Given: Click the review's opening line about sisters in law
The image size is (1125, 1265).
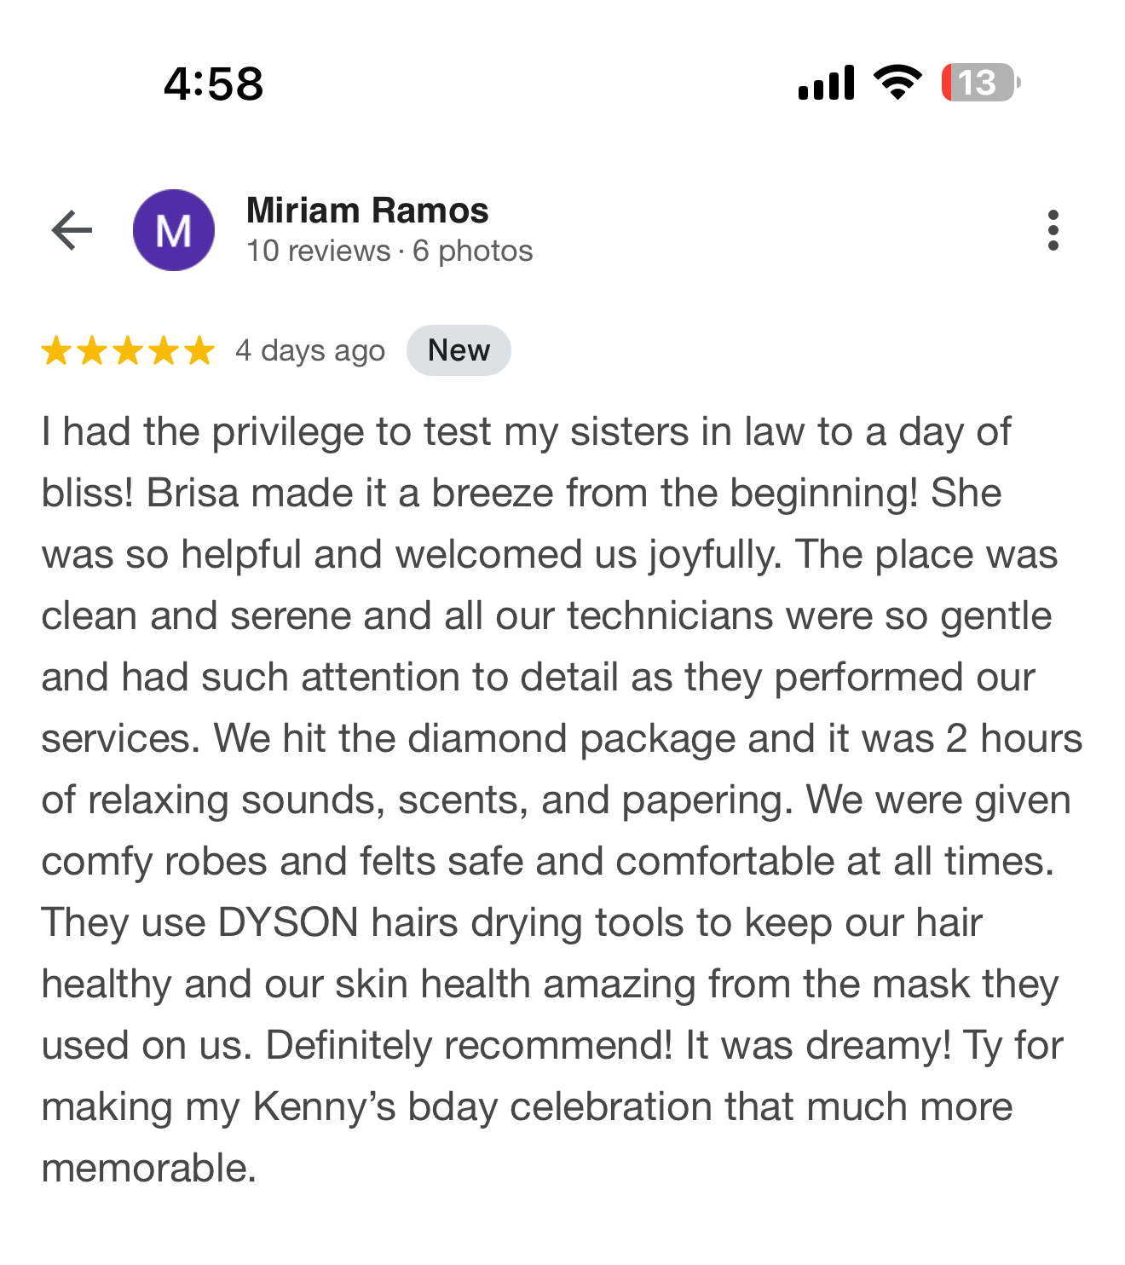Looking at the screenshot, I should pyautogui.click(x=526, y=431).
